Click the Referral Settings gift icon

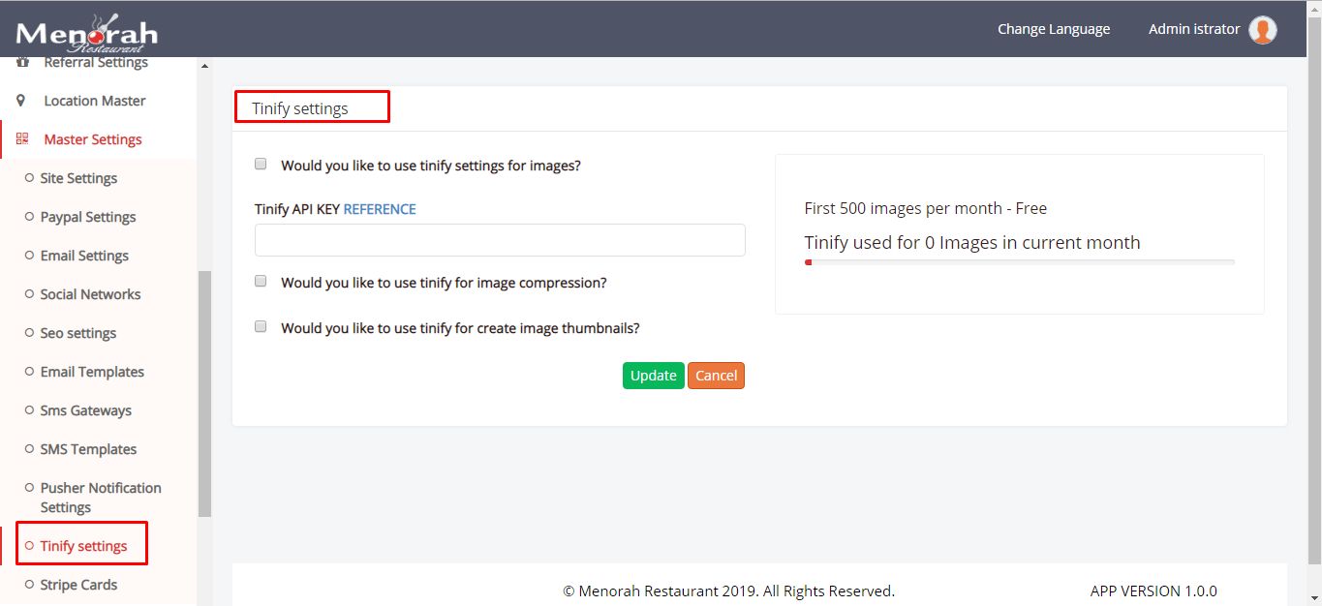coord(21,63)
